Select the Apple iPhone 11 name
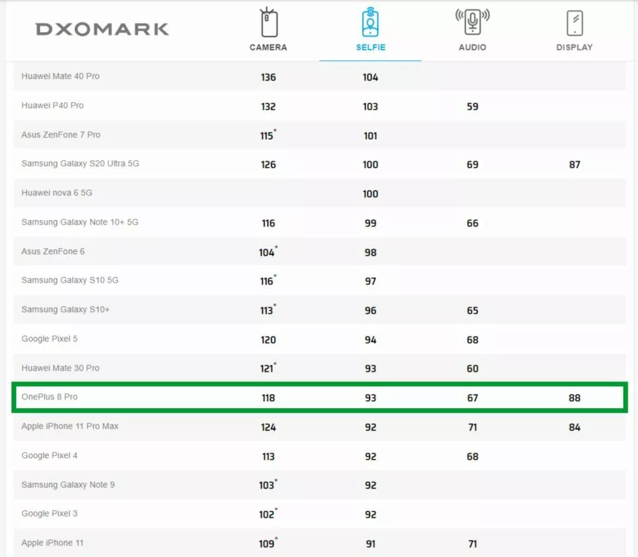Screen dimensions: 638x557 [52, 543]
